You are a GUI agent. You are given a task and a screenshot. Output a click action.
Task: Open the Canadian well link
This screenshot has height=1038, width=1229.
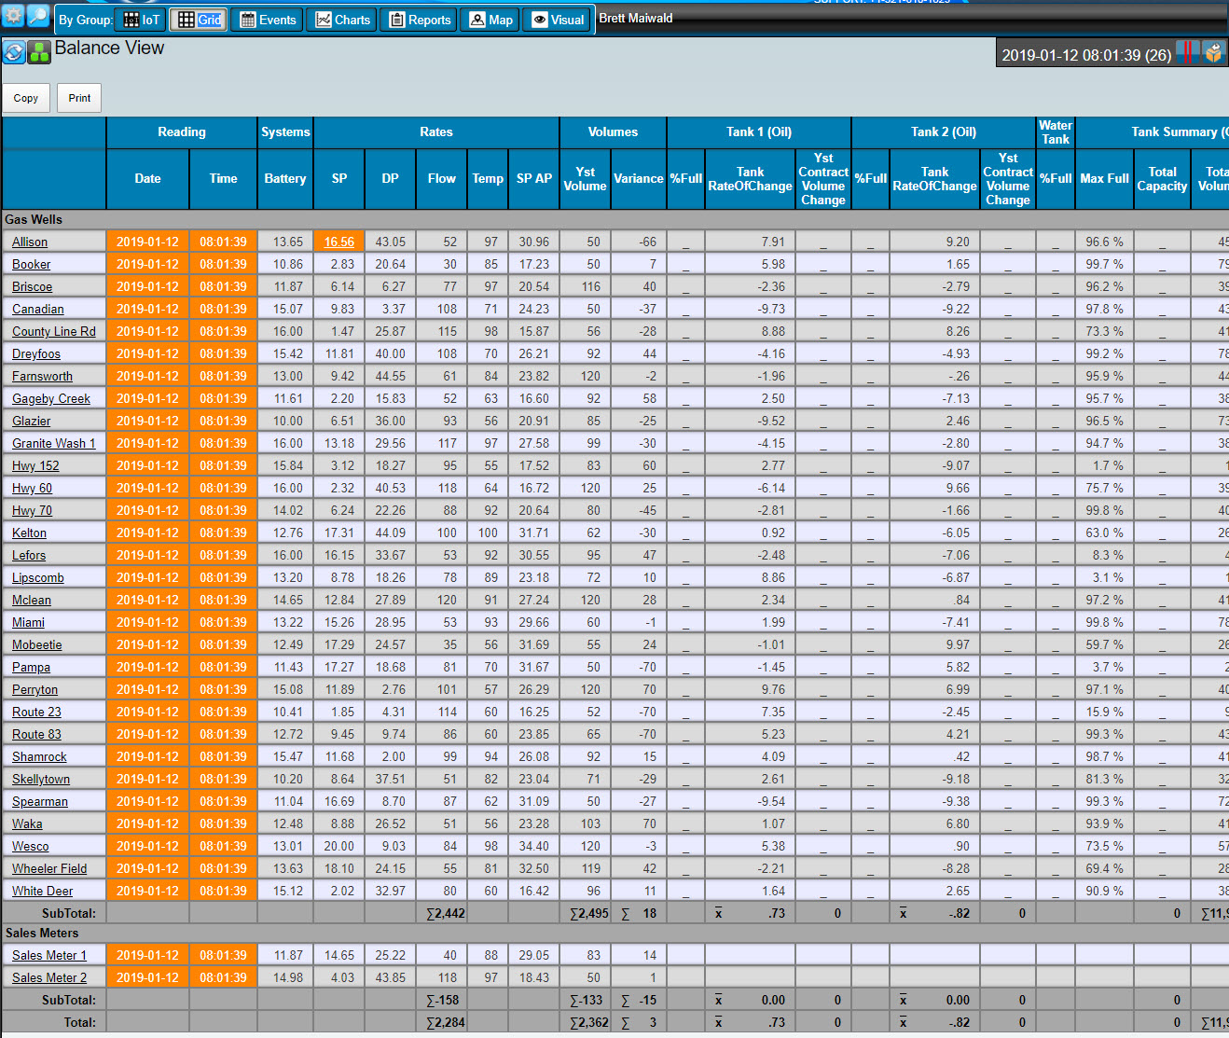coord(38,309)
